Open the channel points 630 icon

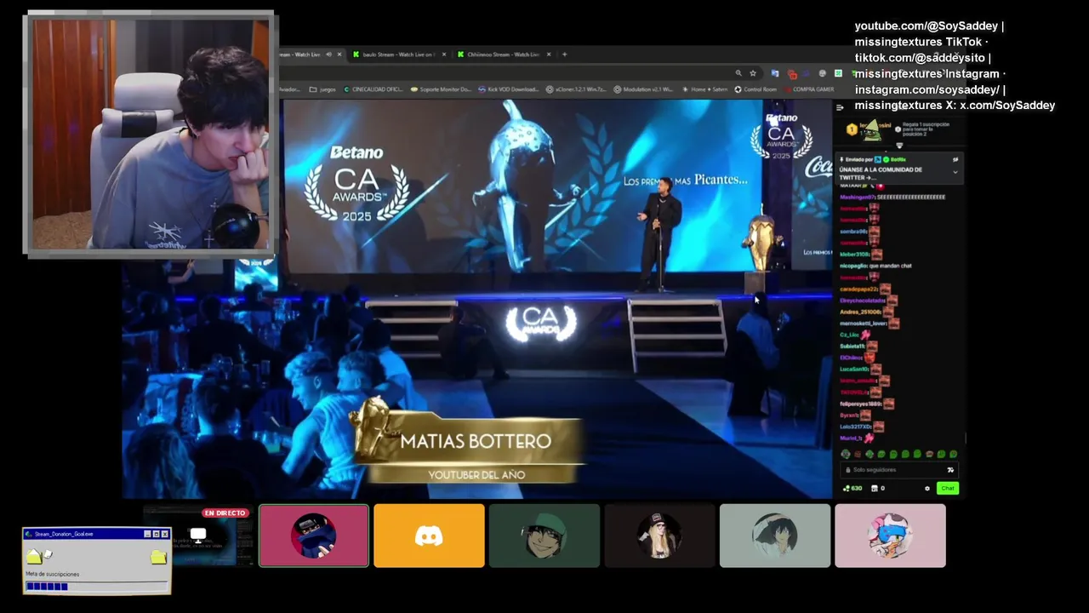[852, 489]
